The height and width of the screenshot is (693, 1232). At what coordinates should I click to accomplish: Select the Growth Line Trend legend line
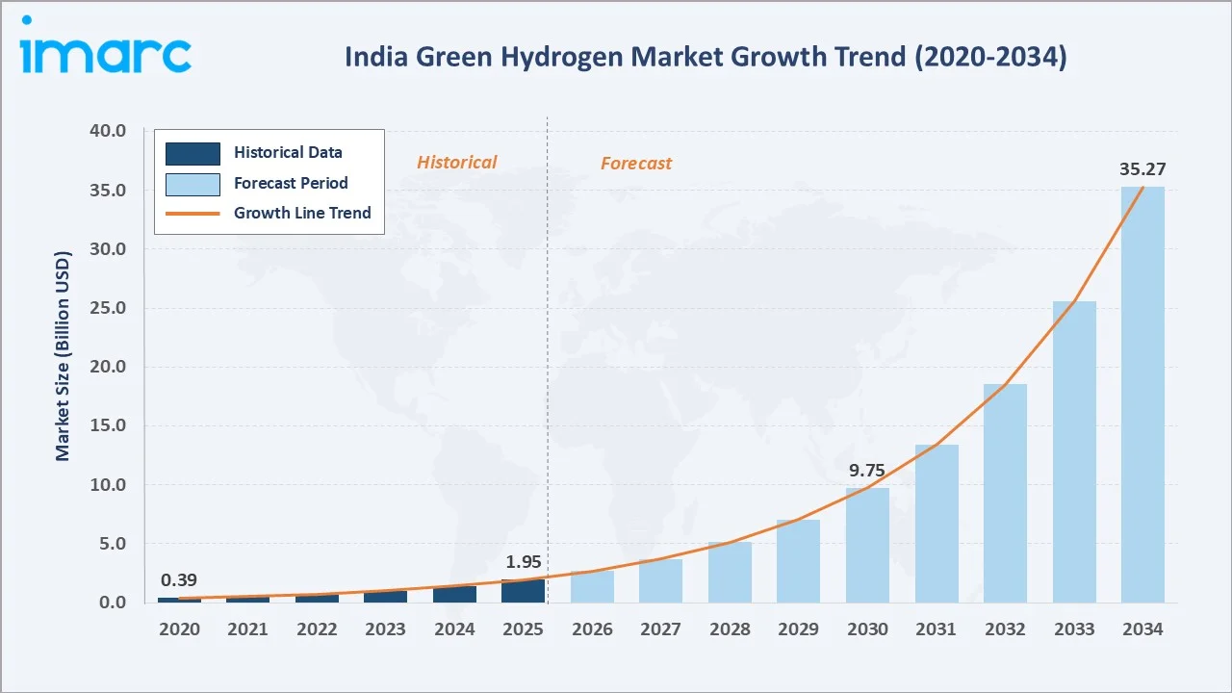pos(192,214)
